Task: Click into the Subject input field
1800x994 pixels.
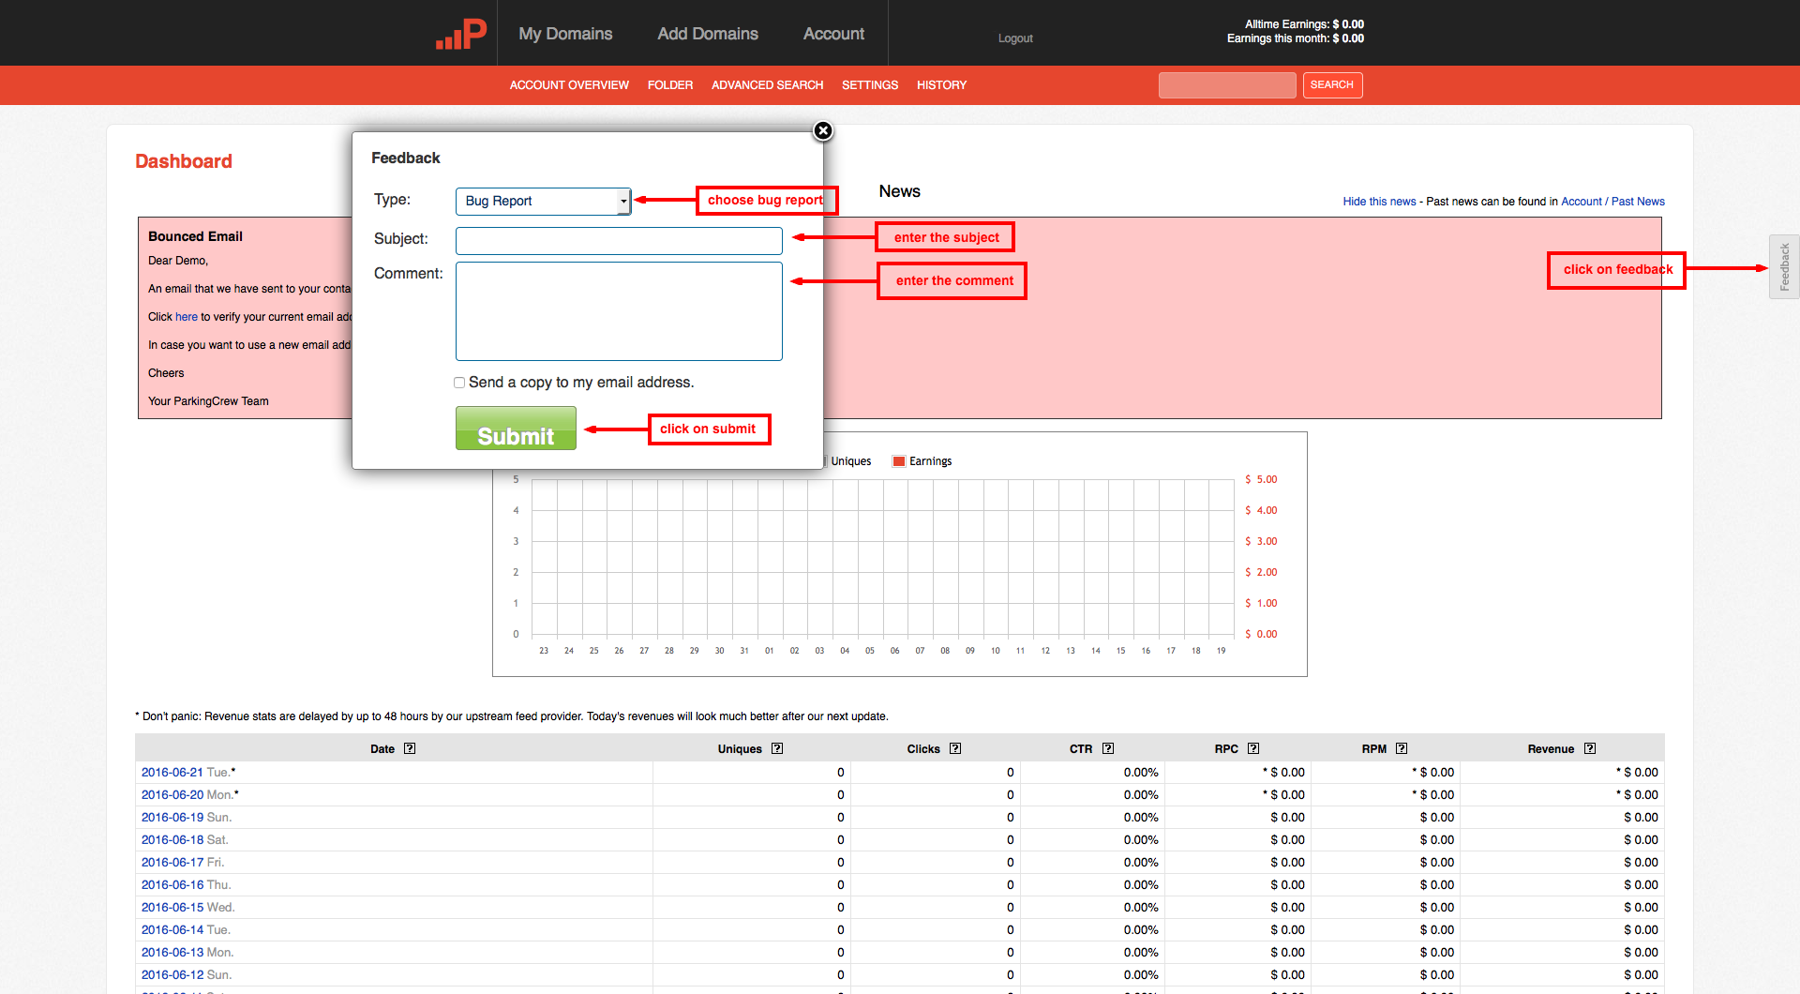Action: pos(619,241)
